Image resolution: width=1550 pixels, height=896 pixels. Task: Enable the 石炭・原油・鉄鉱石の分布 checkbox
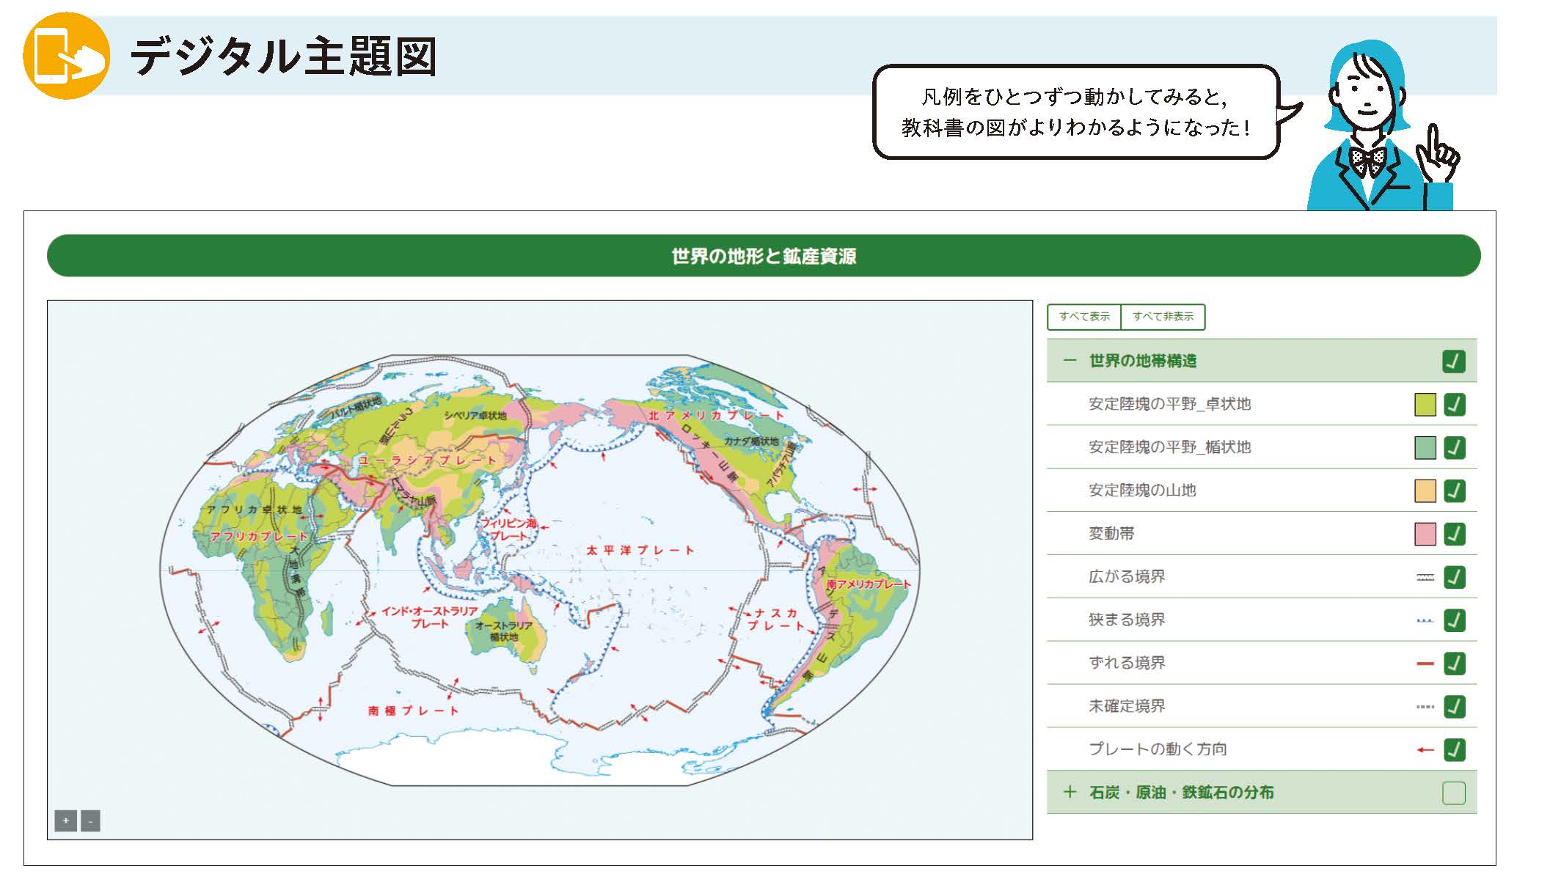(1453, 793)
